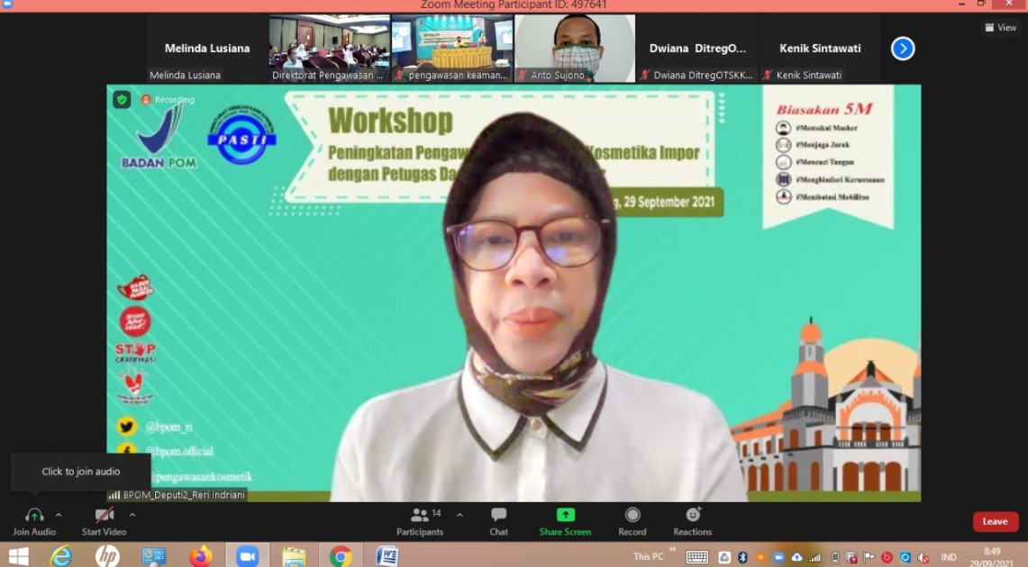Open Google Chrome from the taskbar
The height and width of the screenshot is (567, 1028).
341,555
